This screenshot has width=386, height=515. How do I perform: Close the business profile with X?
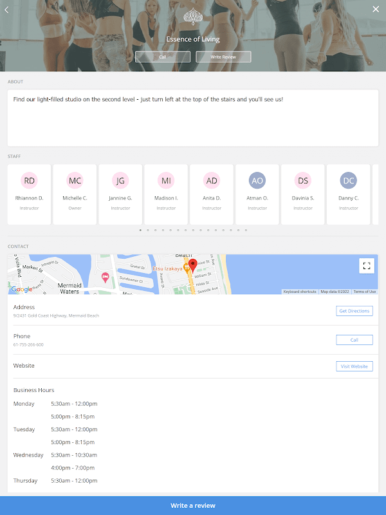click(x=376, y=9)
